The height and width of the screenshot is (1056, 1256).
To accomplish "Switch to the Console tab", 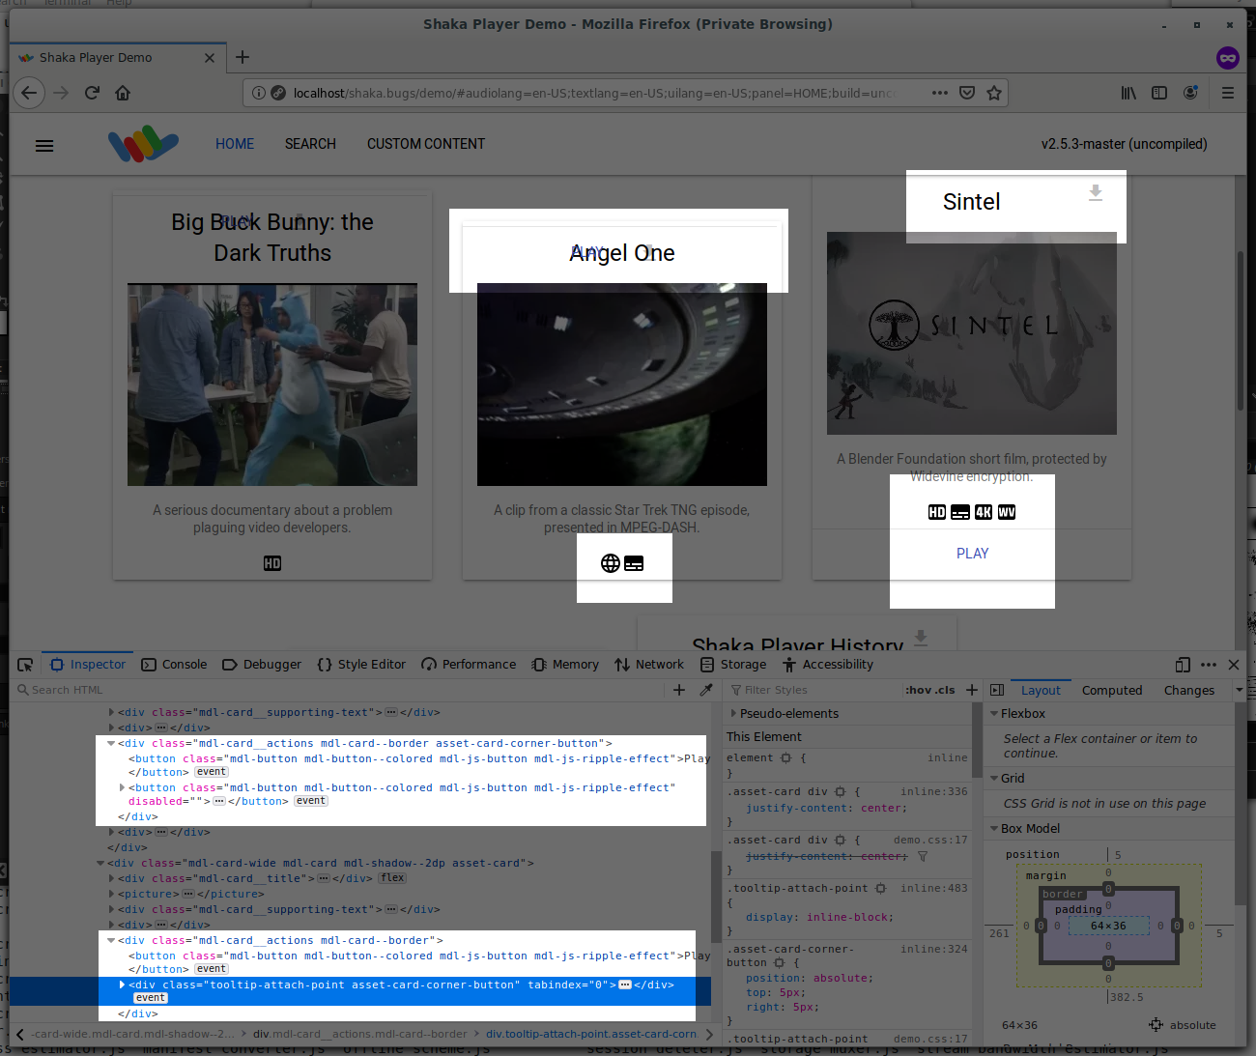I will point(174,665).
